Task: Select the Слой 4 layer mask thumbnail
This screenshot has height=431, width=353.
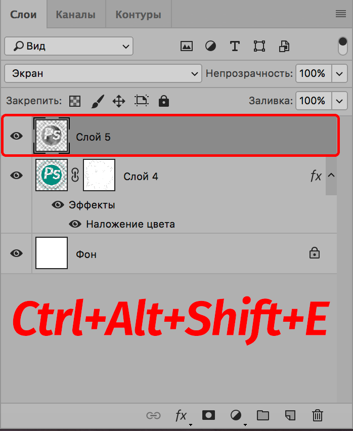Action: [x=99, y=175]
